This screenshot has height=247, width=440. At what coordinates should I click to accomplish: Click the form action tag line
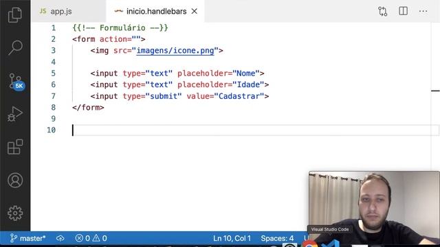pos(109,39)
